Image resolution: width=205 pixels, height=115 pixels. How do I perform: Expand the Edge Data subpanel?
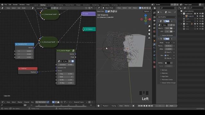165,76
